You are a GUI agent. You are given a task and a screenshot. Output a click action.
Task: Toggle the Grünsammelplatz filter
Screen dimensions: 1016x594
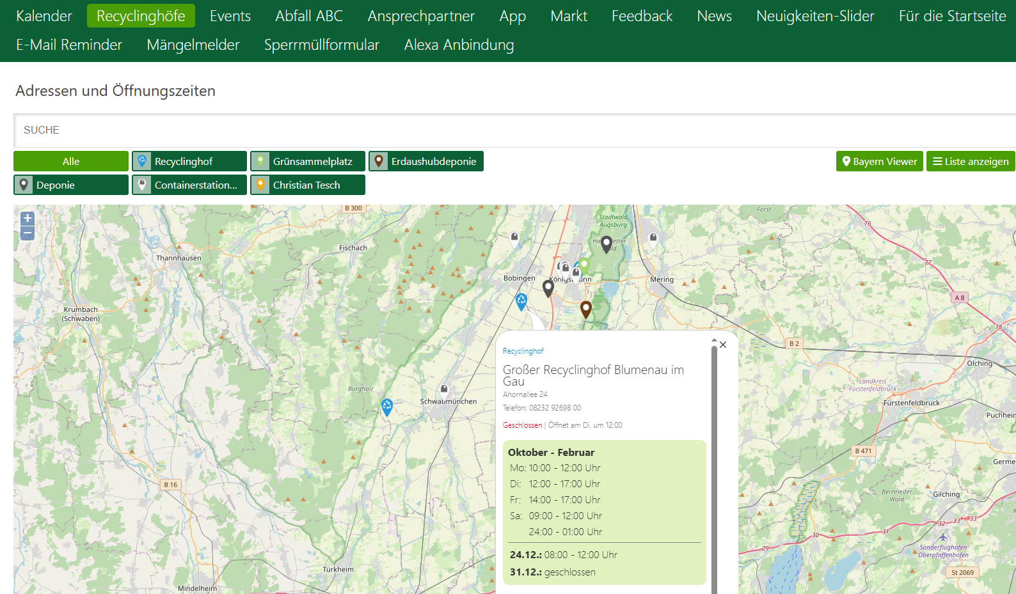click(308, 161)
